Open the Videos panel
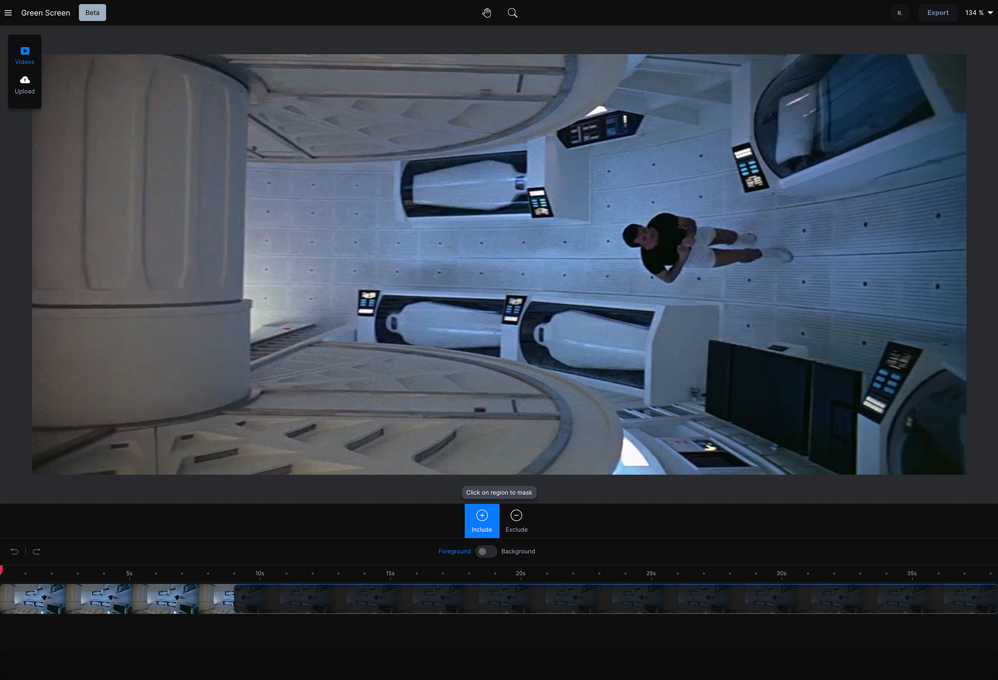Image resolution: width=998 pixels, height=680 pixels. [x=24, y=56]
